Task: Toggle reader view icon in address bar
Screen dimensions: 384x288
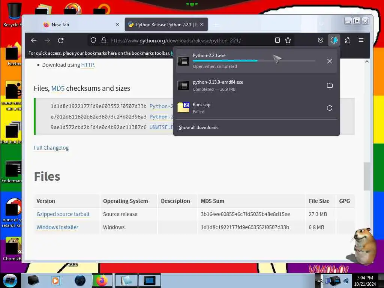Action: (x=277, y=40)
